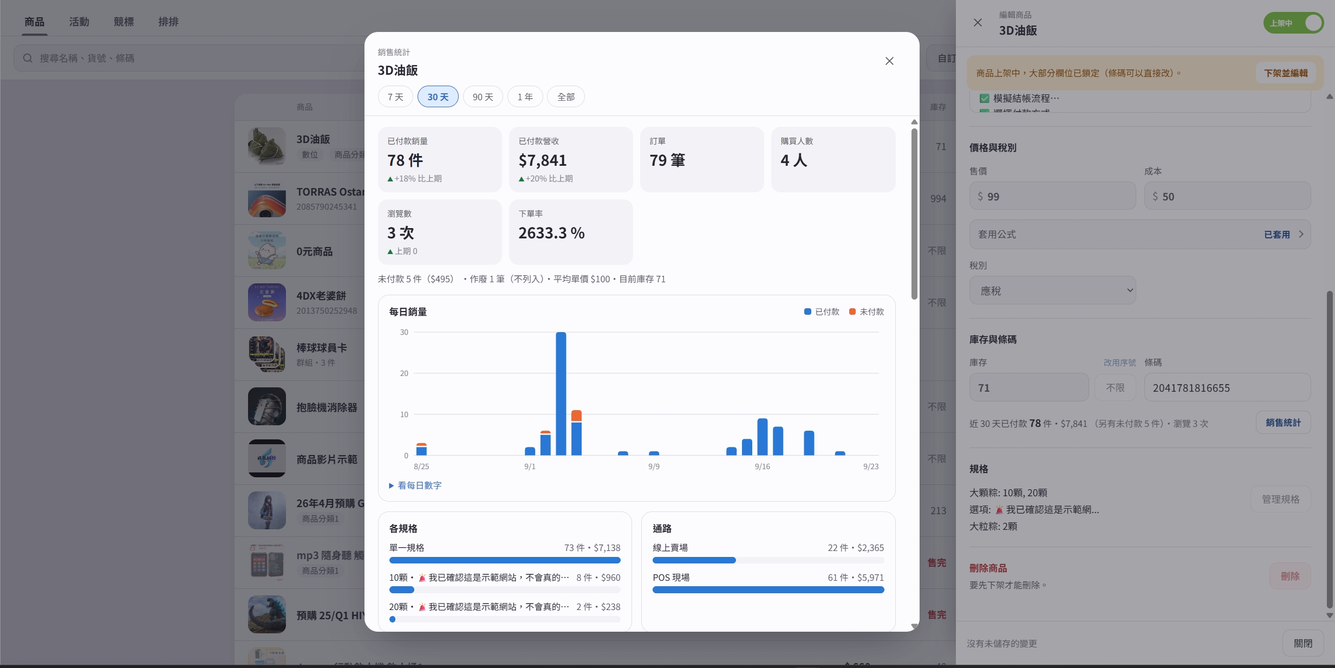Click the 3D油飯 product thumbnail
Screen dimensions: 1335x668
click(267, 146)
